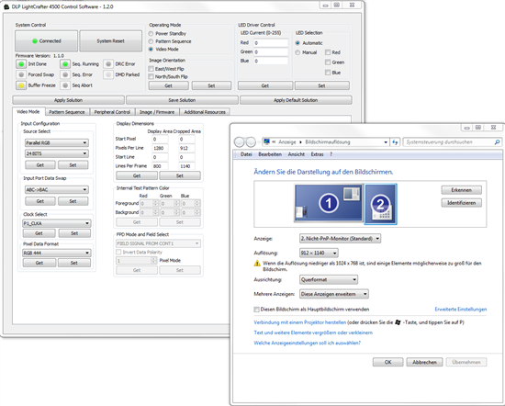Click Display Area Pixels Per Line field
Viewport: 505px width, 406px height.
160,148
